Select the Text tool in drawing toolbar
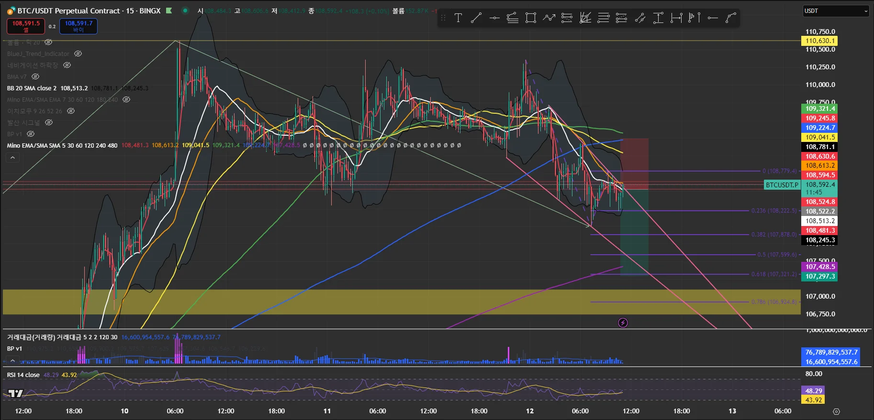This screenshot has height=420, width=874. 458,18
